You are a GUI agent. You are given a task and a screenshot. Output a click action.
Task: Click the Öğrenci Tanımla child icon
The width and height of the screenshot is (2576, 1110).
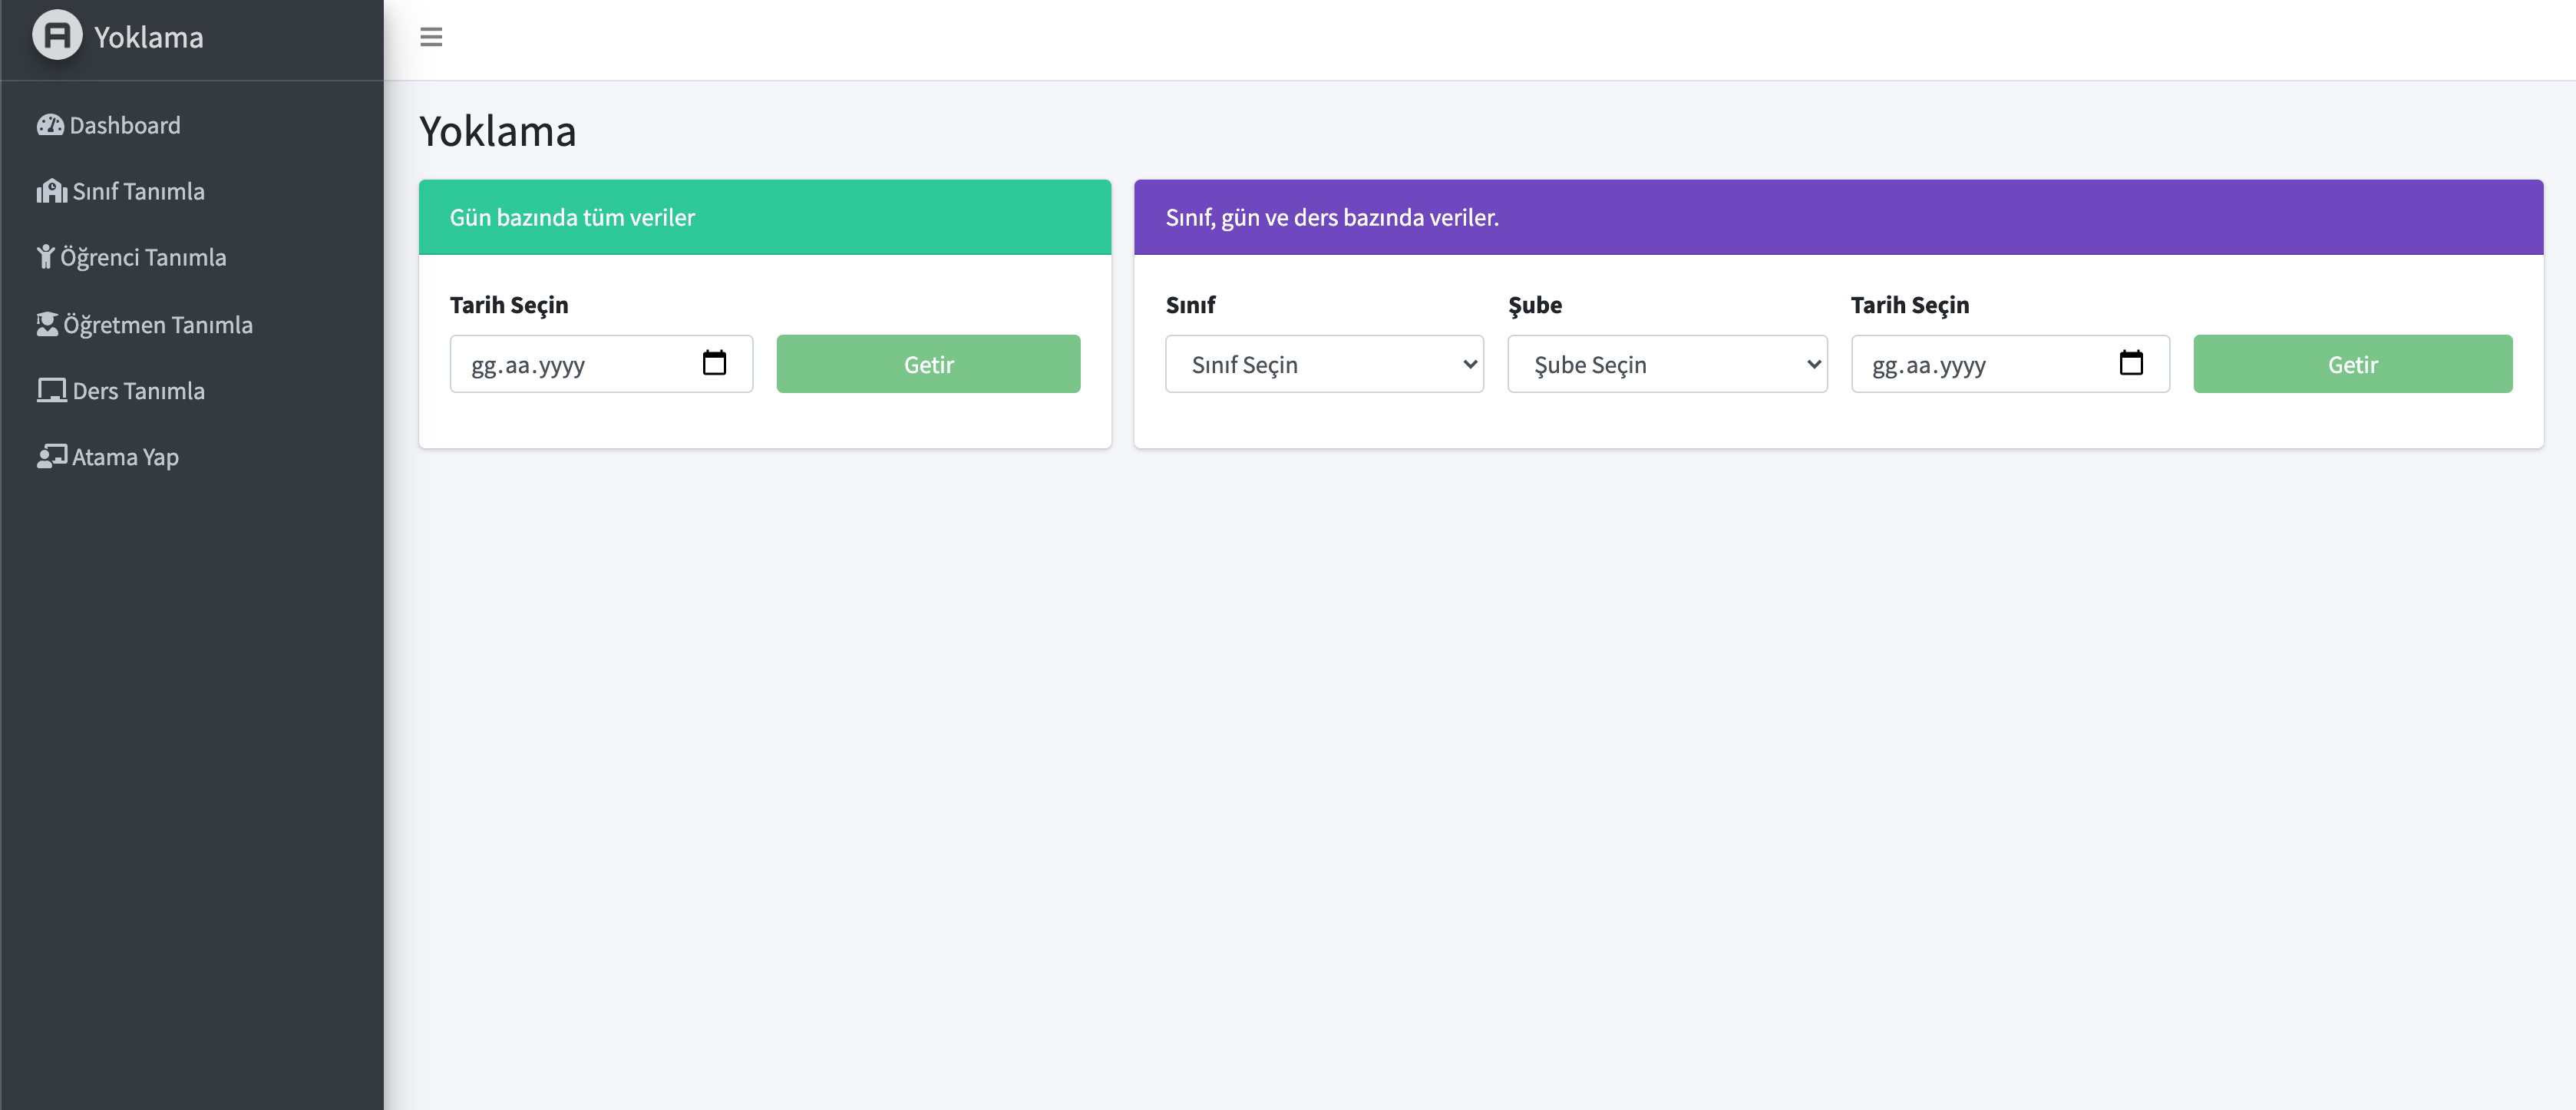[x=45, y=257]
